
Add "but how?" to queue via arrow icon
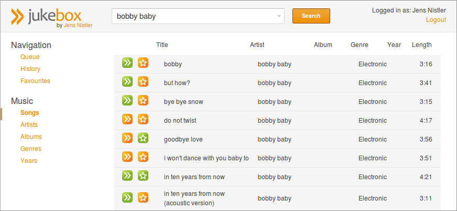click(127, 82)
